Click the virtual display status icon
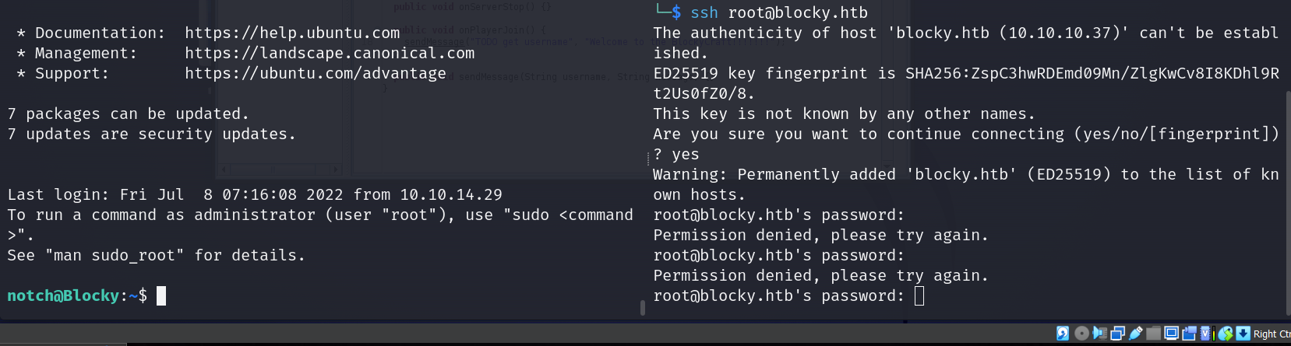The image size is (1291, 346). [x=1171, y=334]
